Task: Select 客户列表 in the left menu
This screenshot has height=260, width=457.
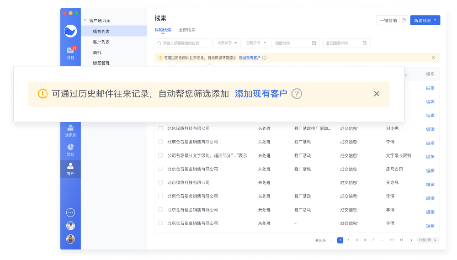Action: tap(101, 42)
